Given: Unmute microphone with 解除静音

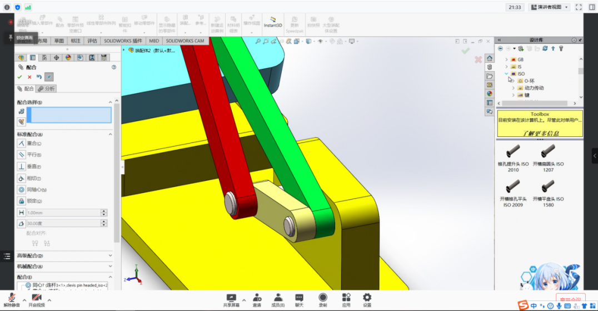Looking at the screenshot, I should click(12, 300).
